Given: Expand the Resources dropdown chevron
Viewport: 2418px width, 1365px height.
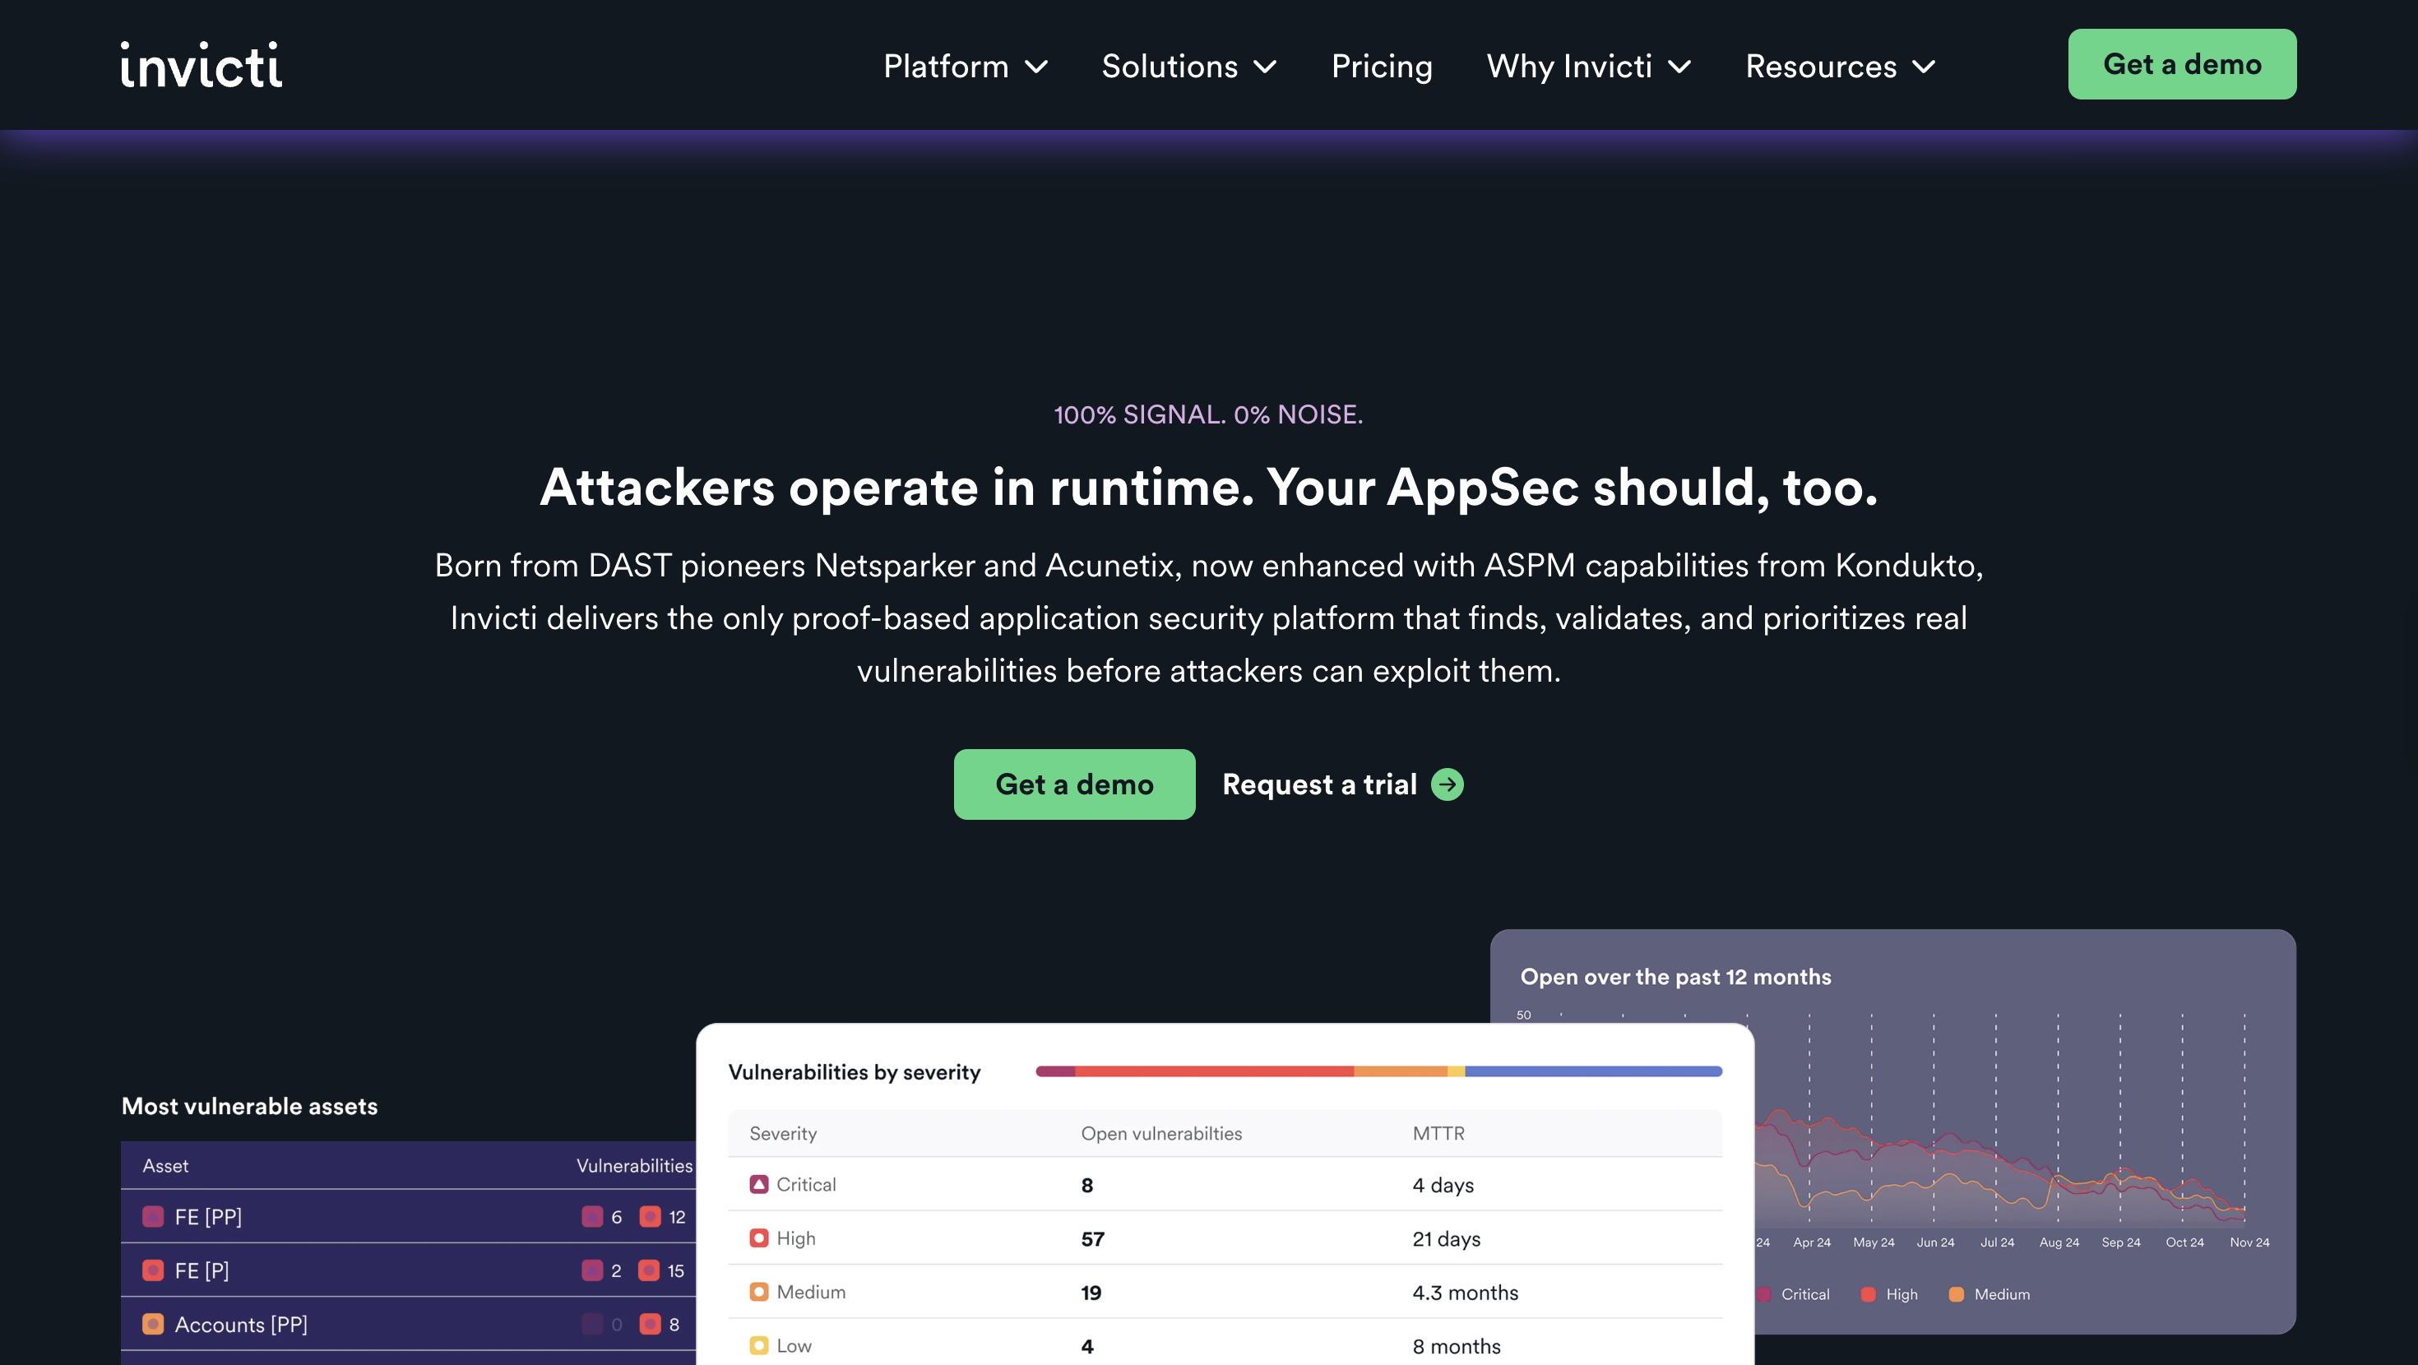Looking at the screenshot, I should pyautogui.click(x=1925, y=67).
